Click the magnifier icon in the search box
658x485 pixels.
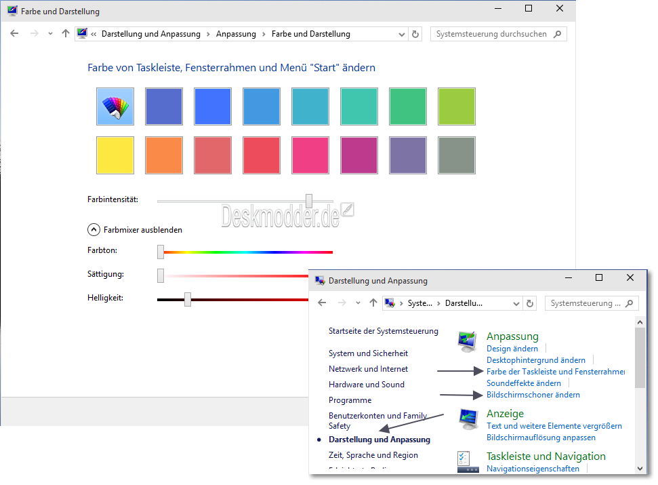coord(558,34)
